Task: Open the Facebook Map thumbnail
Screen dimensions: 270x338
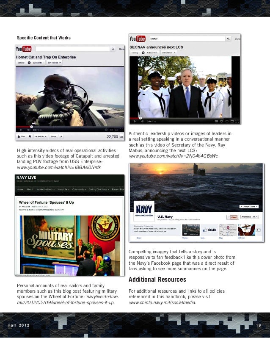Action: [x=228, y=230]
